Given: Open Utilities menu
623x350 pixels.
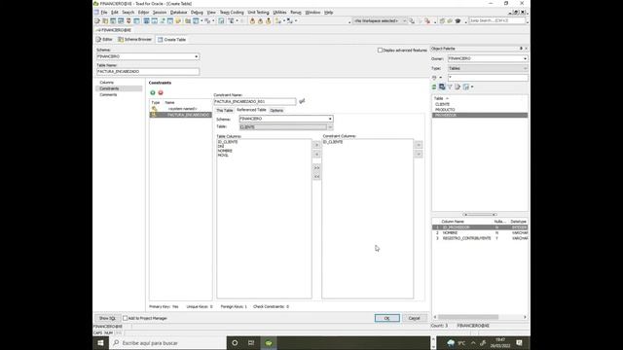Looking at the screenshot, I should pyautogui.click(x=279, y=13).
